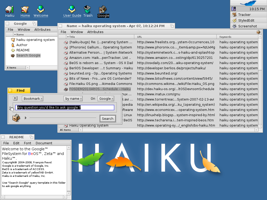Expand the more options triangle in Find window
This screenshot has height=200, width=267.
pos(26,118)
